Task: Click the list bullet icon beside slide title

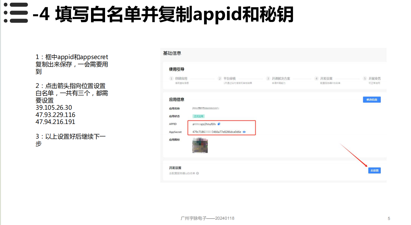Action: (x=16, y=13)
